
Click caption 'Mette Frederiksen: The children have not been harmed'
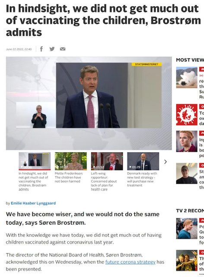tap(69, 177)
